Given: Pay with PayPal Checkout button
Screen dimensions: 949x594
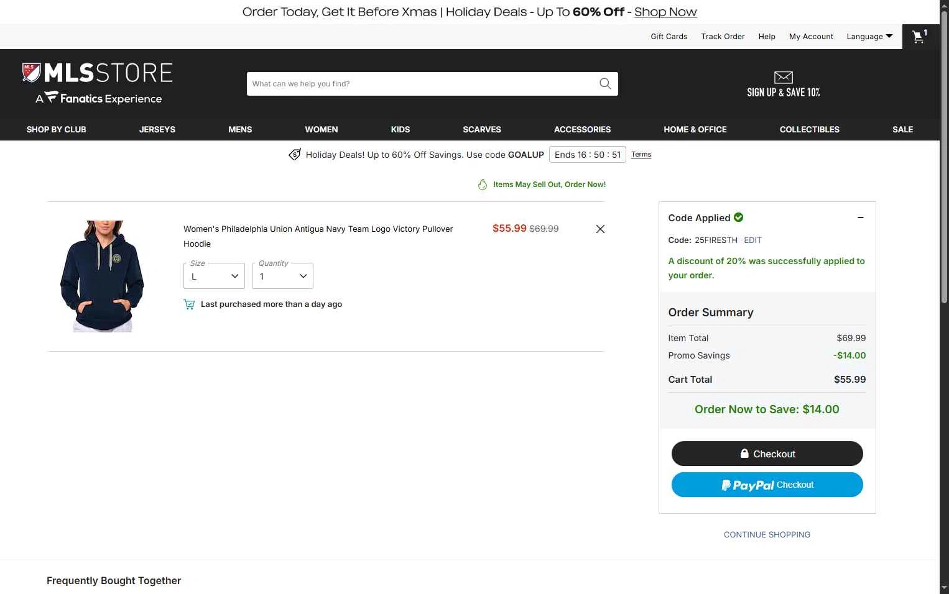Looking at the screenshot, I should pyautogui.click(x=767, y=485).
